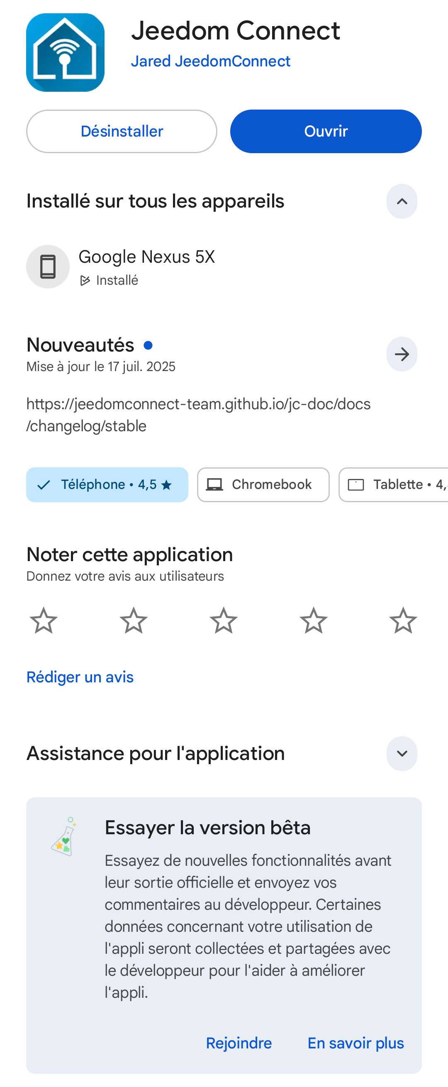Viewport: 448px width, 1087px height.
Task: Expand Assistance pour l'application section
Action: pos(402,754)
